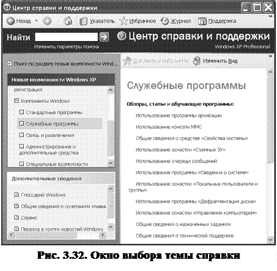Open the Поддержка support section
Viewport: 277px width, 271px height.
point(217,21)
